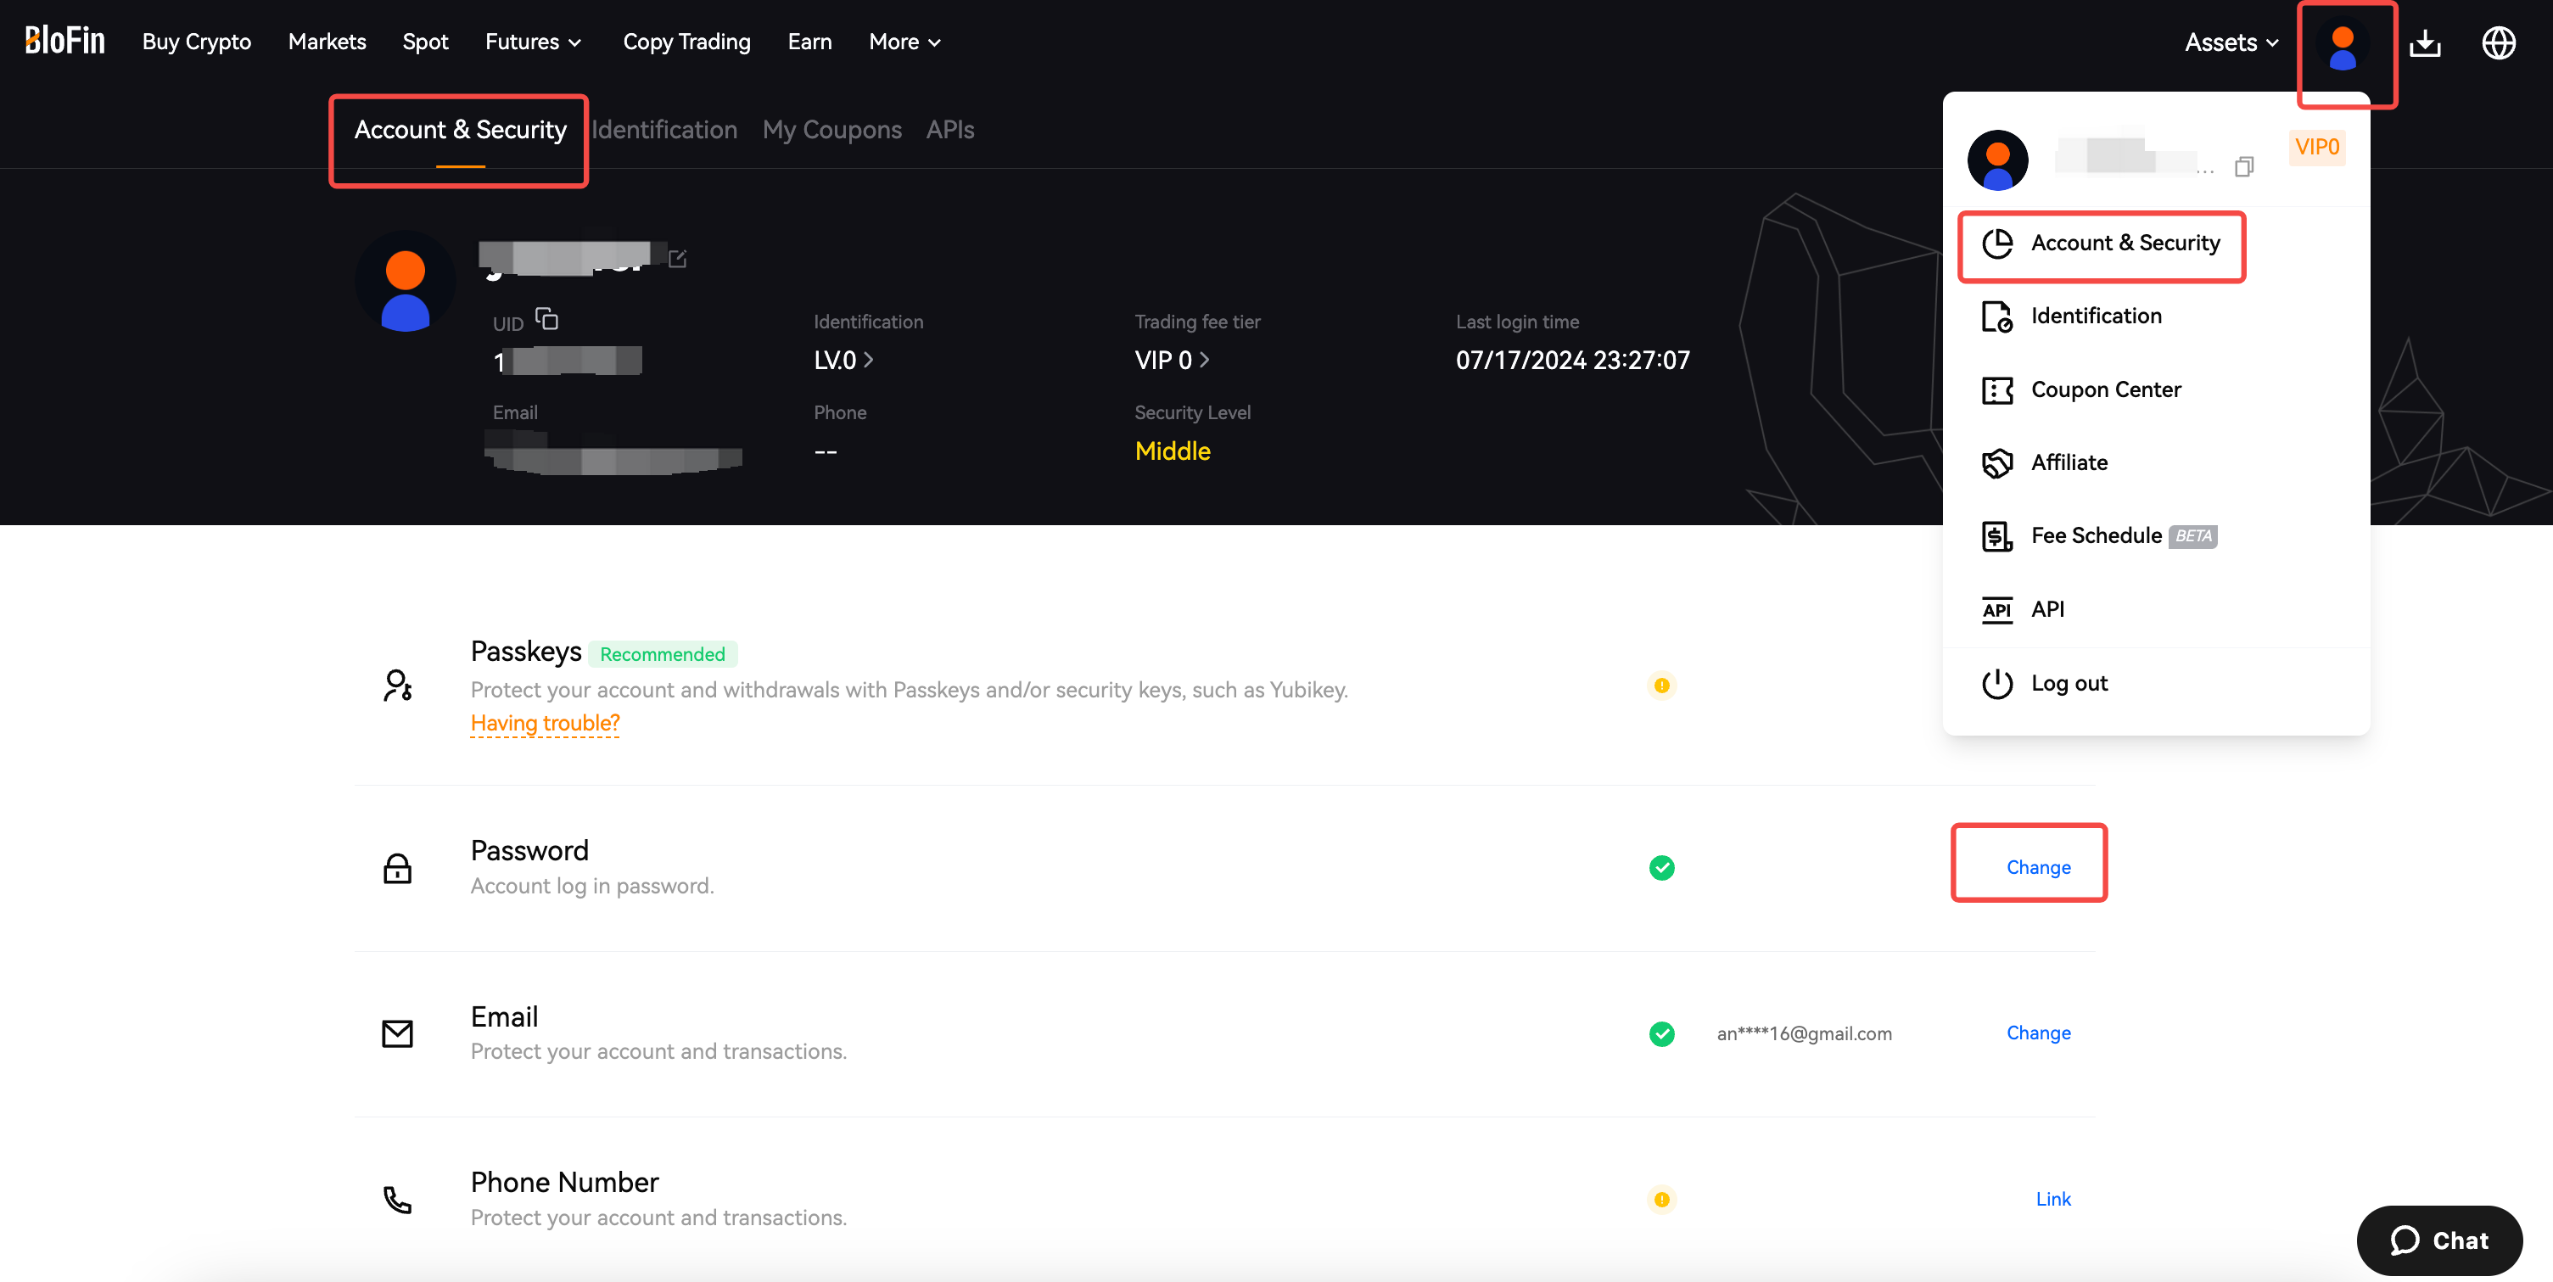Image resolution: width=2553 pixels, height=1282 pixels.
Task: Open Trading fee tier VIP 0 details
Action: click(x=1173, y=361)
